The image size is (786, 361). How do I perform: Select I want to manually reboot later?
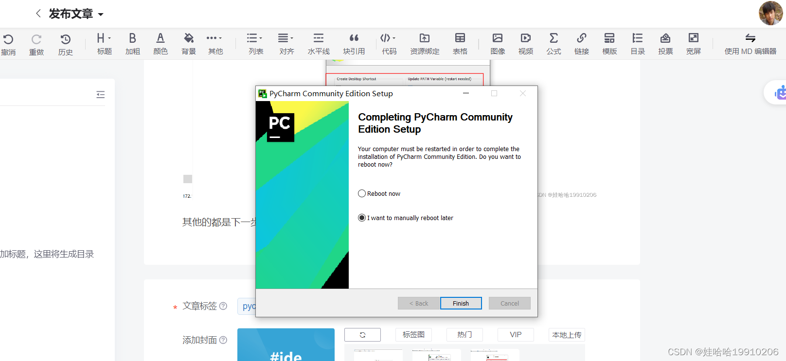click(x=362, y=218)
